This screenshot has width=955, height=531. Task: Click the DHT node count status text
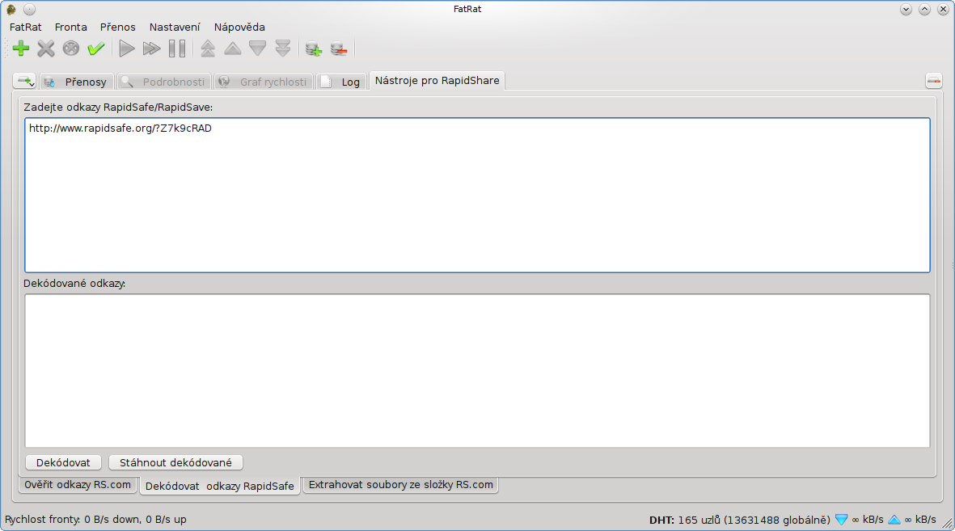[x=739, y=520]
